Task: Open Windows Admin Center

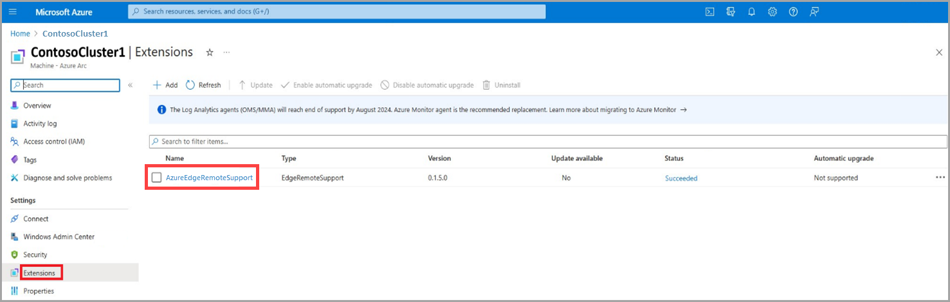Action: tap(59, 237)
